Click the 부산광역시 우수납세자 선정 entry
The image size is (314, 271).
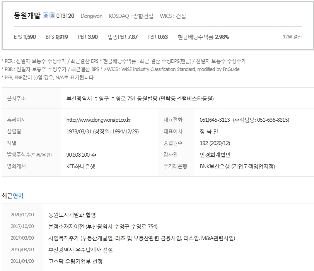tap(80, 250)
